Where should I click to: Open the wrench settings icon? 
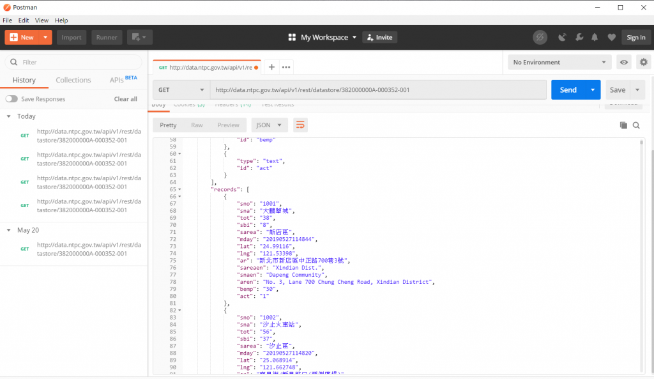(579, 37)
